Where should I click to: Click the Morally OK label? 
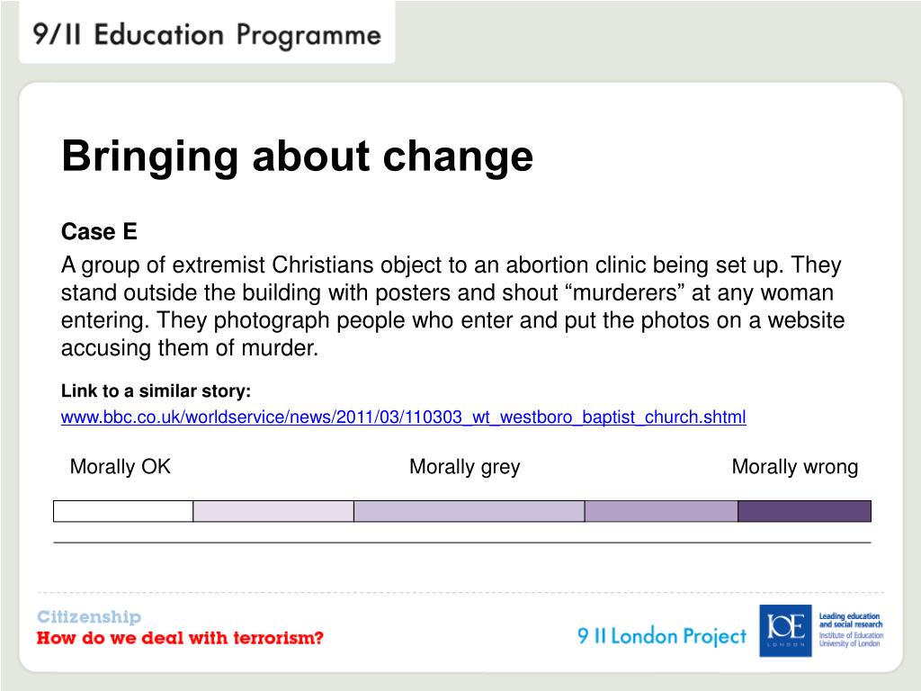[121, 467]
